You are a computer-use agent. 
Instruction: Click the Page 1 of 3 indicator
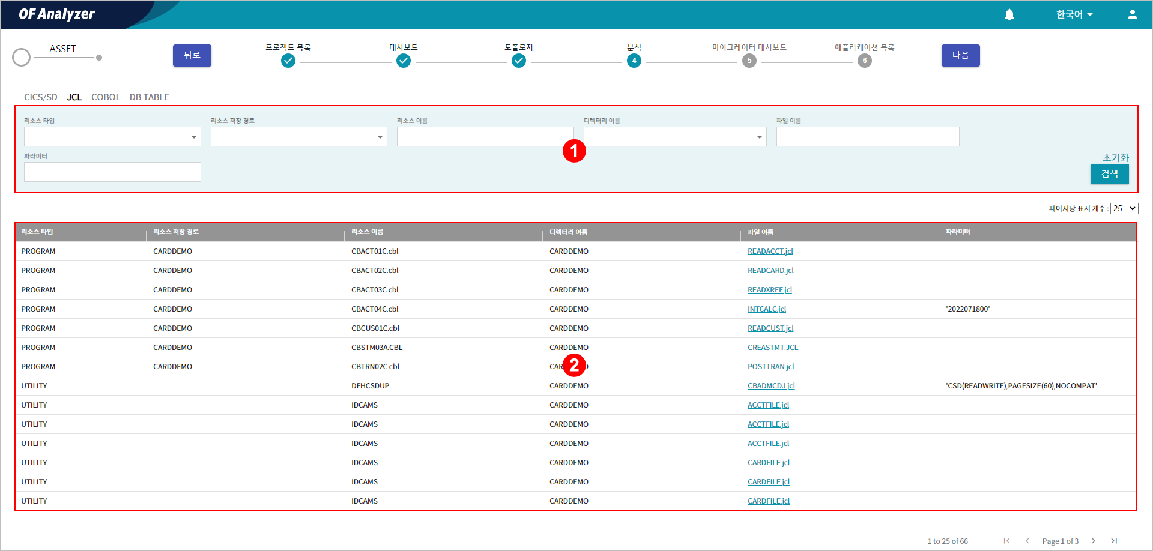(x=1061, y=541)
